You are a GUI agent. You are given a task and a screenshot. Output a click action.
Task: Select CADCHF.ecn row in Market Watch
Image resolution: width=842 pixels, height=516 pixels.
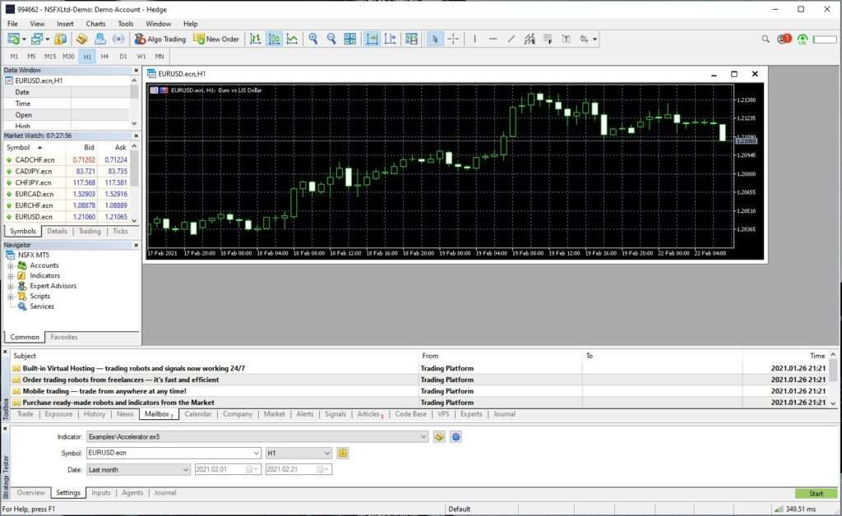tap(67, 160)
